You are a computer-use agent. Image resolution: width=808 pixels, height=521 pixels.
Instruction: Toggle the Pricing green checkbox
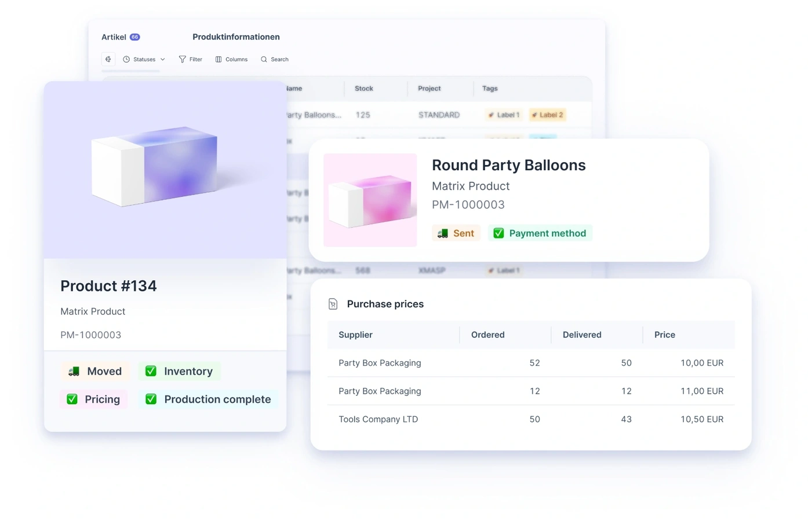pos(72,399)
